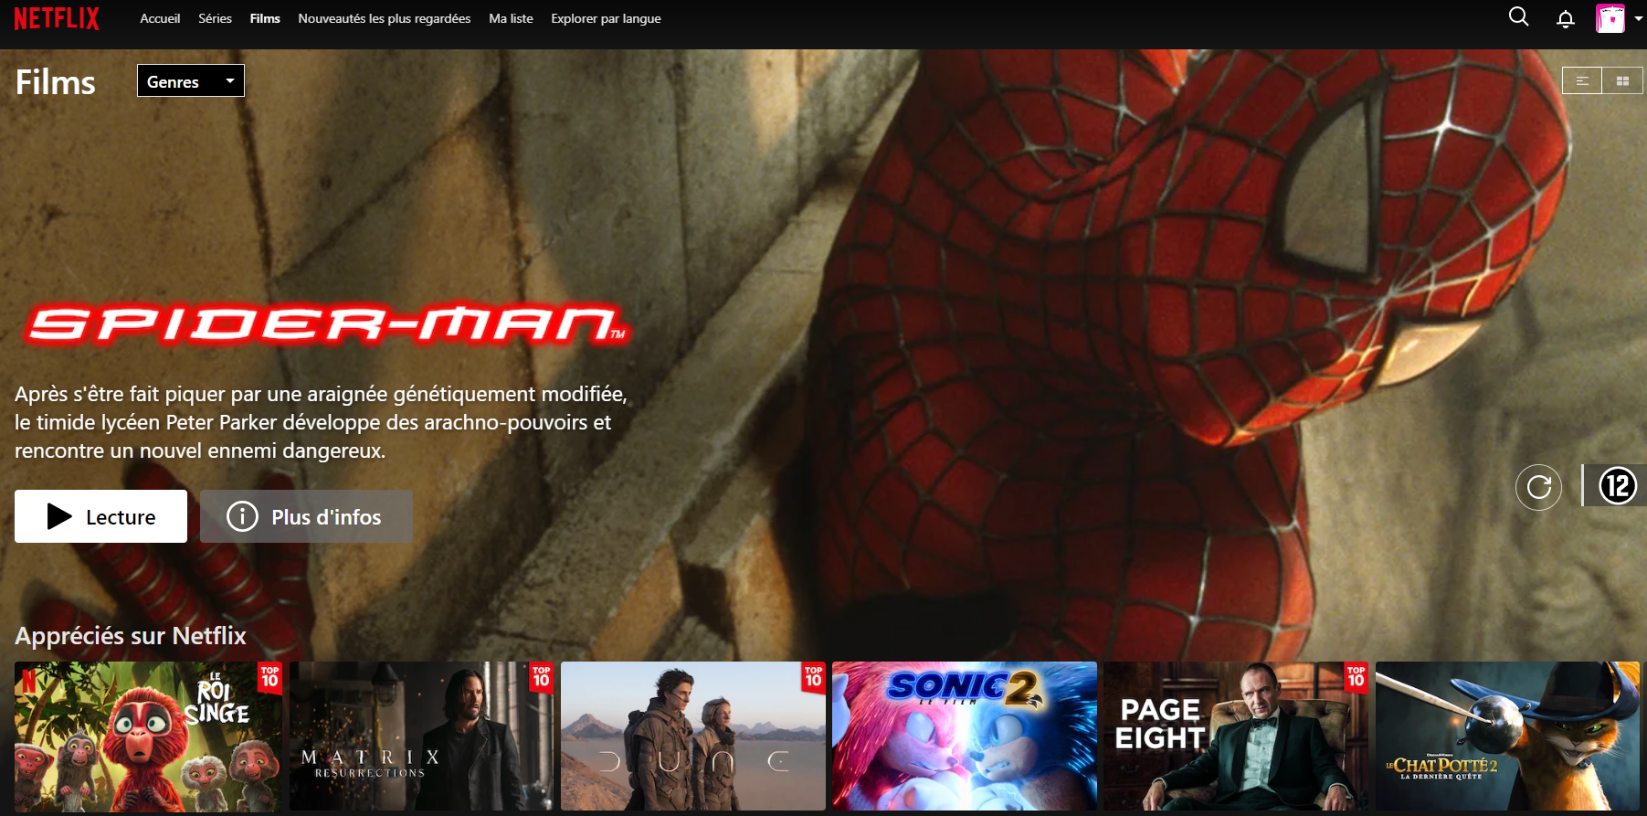This screenshot has height=816, width=1647.
Task: Open Plus d'infos for Spider-Man
Action: tap(306, 516)
